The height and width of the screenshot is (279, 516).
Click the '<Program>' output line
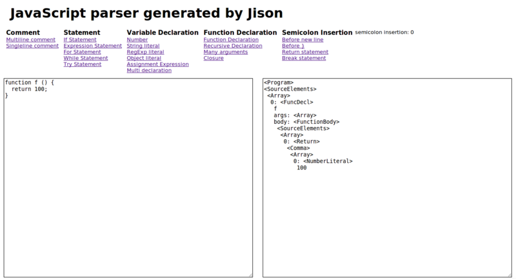[279, 82]
